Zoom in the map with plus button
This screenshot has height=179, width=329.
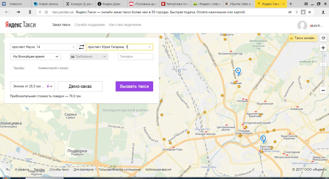(323, 48)
